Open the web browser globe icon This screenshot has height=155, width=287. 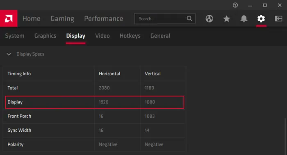pos(209,19)
